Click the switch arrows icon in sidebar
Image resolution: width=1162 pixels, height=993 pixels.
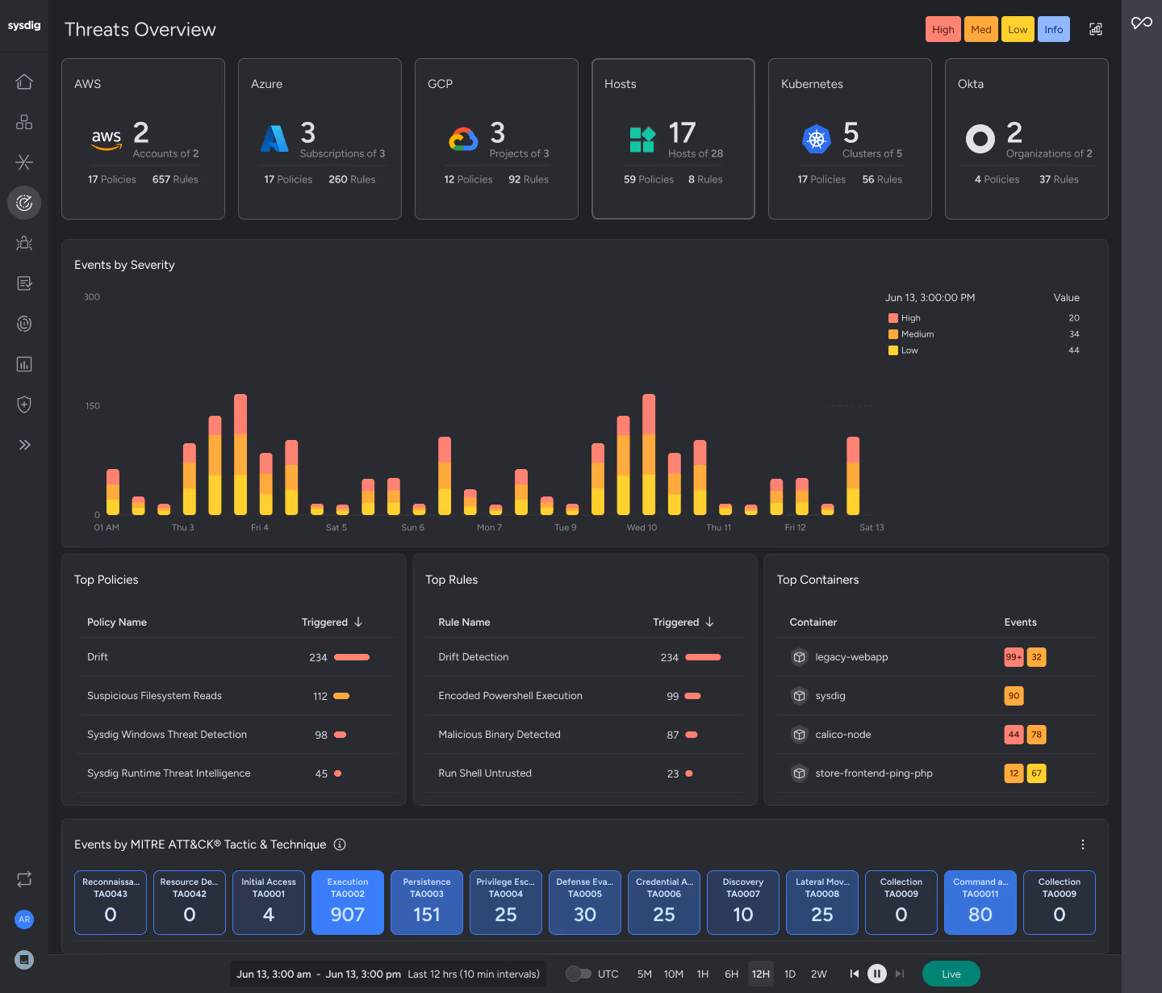tap(24, 879)
